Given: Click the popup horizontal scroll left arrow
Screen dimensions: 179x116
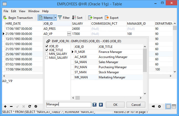Looking at the screenshot, I should click(x=73, y=98).
